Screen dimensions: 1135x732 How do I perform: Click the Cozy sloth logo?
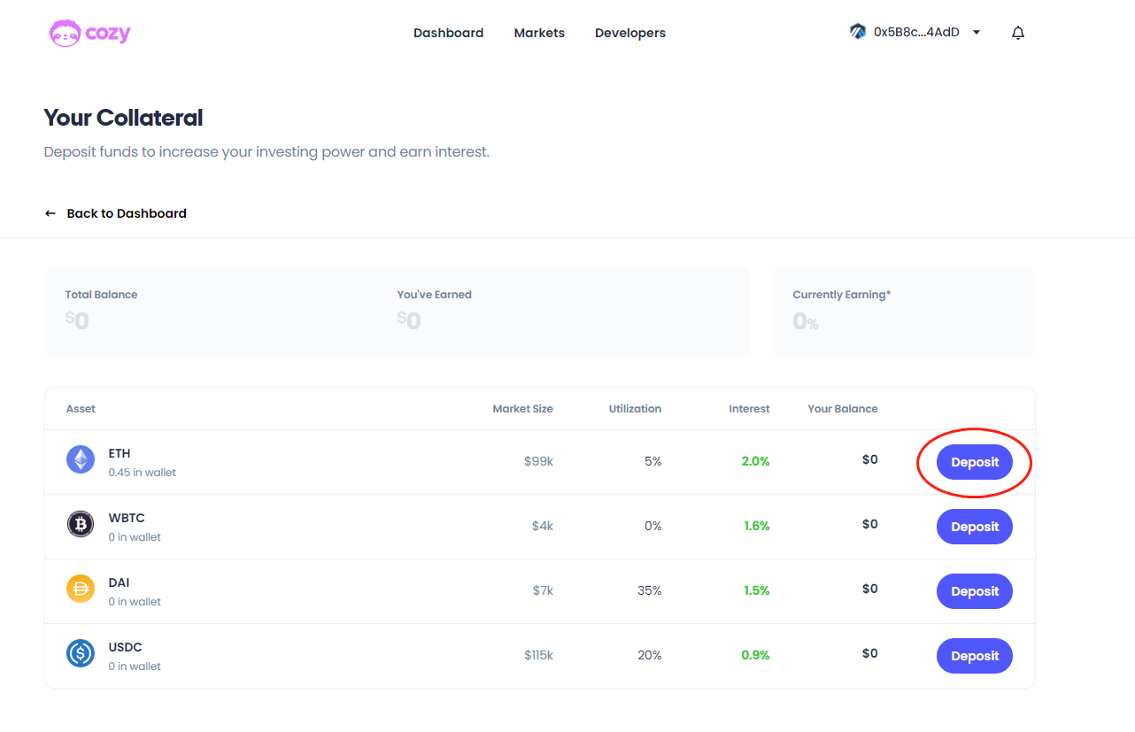(66, 34)
